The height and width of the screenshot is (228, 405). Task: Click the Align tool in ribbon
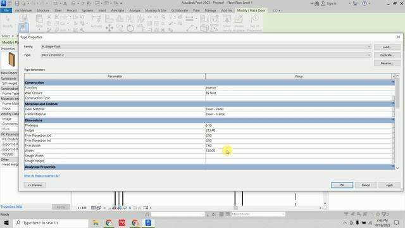[x=109, y=19]
